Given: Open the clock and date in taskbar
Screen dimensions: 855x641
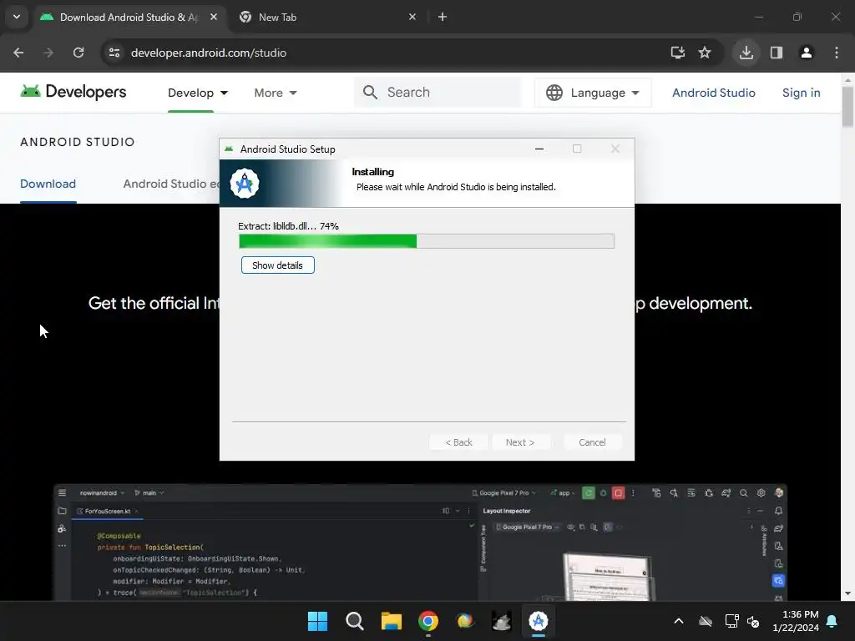Looking at the screenshot, I should pyautogui.click(x=796, y=621).
